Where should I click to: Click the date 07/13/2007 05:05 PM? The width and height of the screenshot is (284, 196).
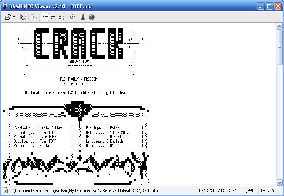tap(218, 190)
